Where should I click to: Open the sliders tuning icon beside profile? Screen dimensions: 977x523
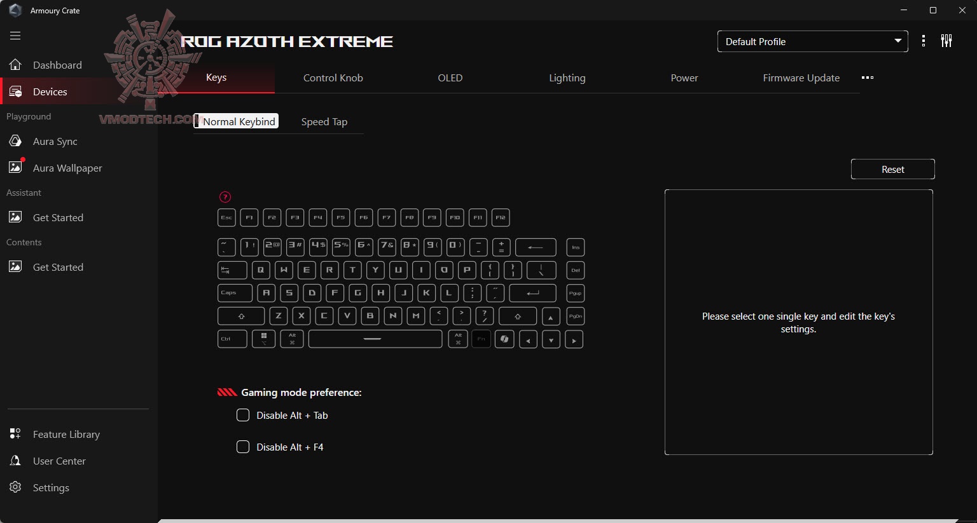point(946,41)
